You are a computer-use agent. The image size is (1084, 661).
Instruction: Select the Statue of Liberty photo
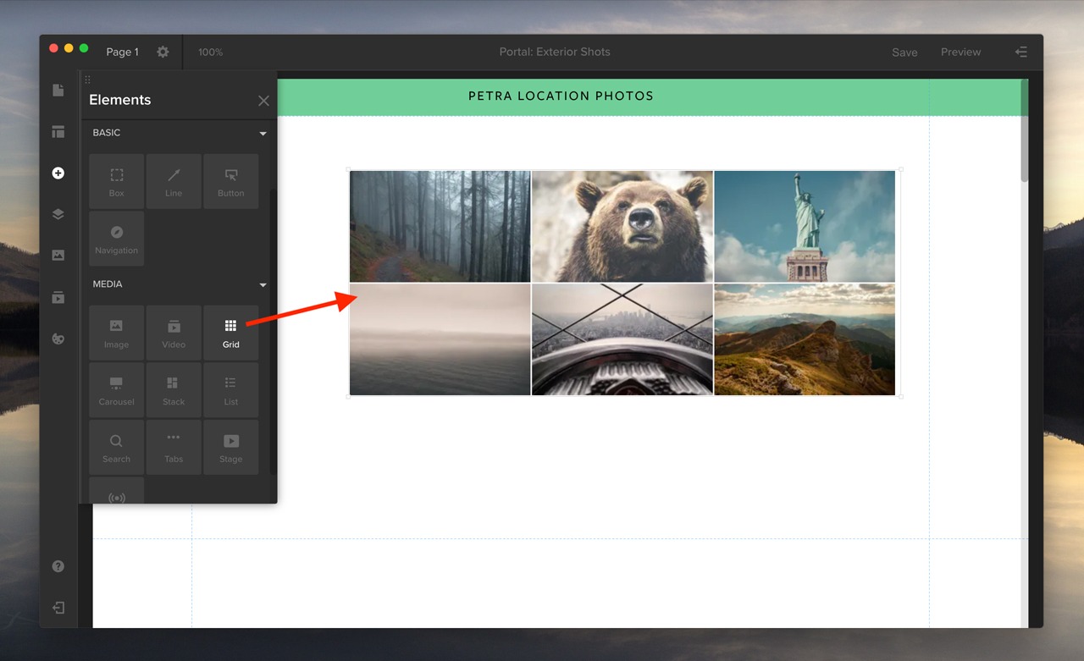[x=805, y=227]
